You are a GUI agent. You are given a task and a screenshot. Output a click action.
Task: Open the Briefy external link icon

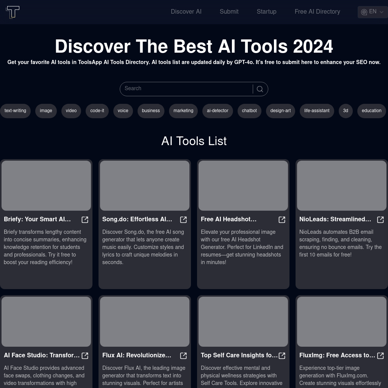(x=85, y=220)
